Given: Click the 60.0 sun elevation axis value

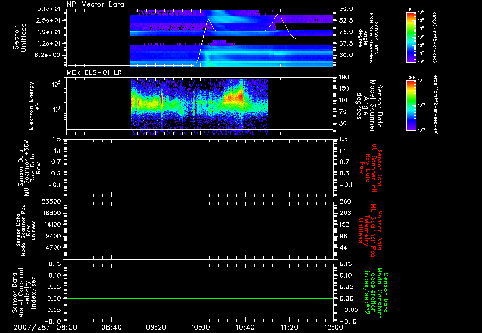Looking at the screenshot, I should [x=346, y=55].
